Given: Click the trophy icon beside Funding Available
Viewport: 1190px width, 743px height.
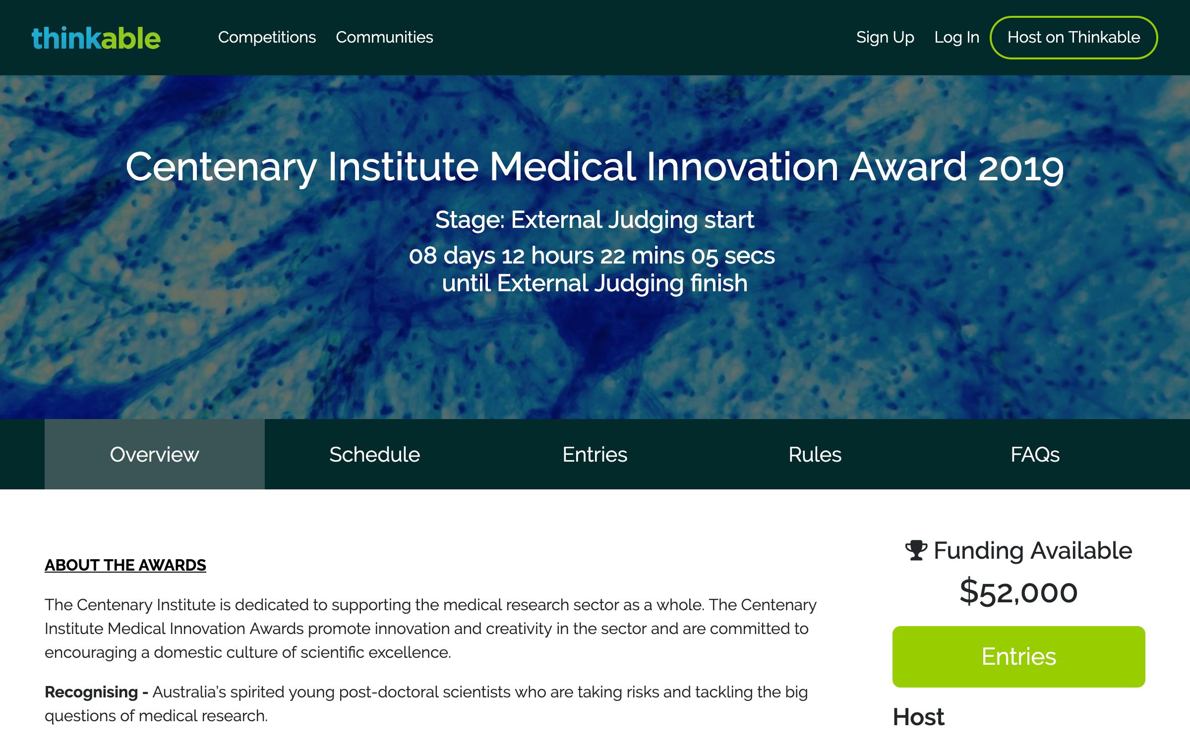Looking at the screenshot, I should pos(916,550).
